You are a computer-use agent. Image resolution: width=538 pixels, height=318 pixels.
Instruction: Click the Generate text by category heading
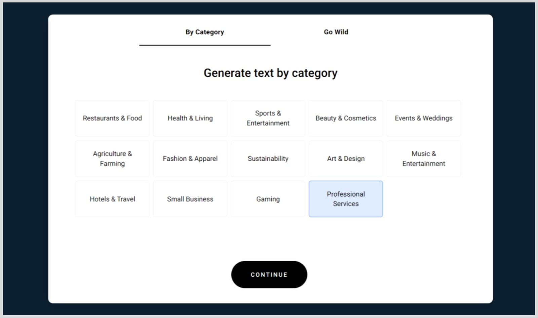(x=270, y=73)
